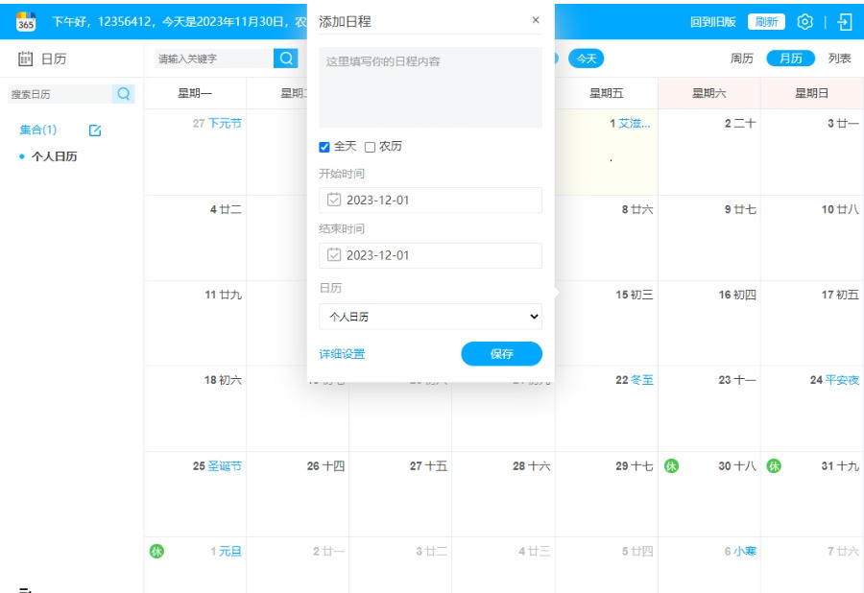
Task: Open 详细设置 link
Action: 342,354
